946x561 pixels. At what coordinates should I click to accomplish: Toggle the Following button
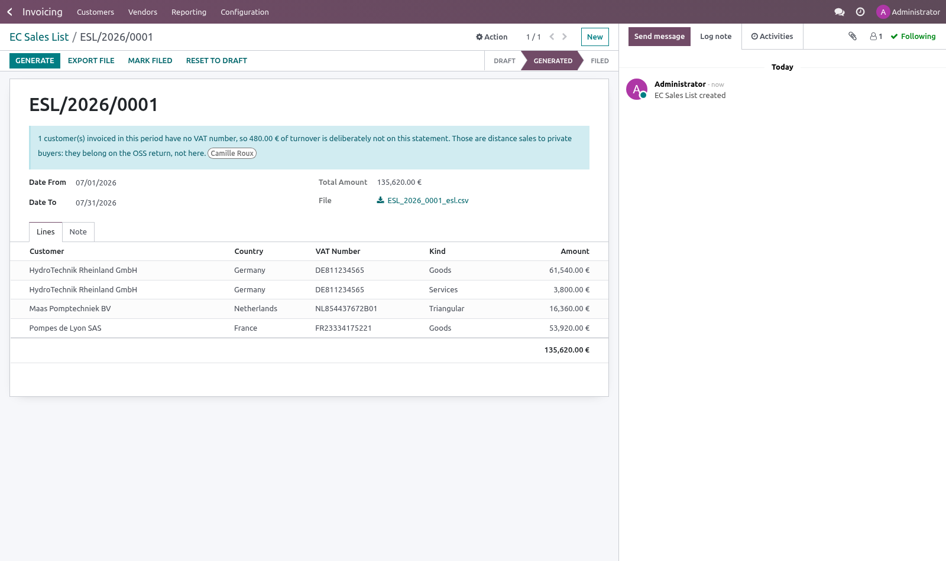coord(913,37)
